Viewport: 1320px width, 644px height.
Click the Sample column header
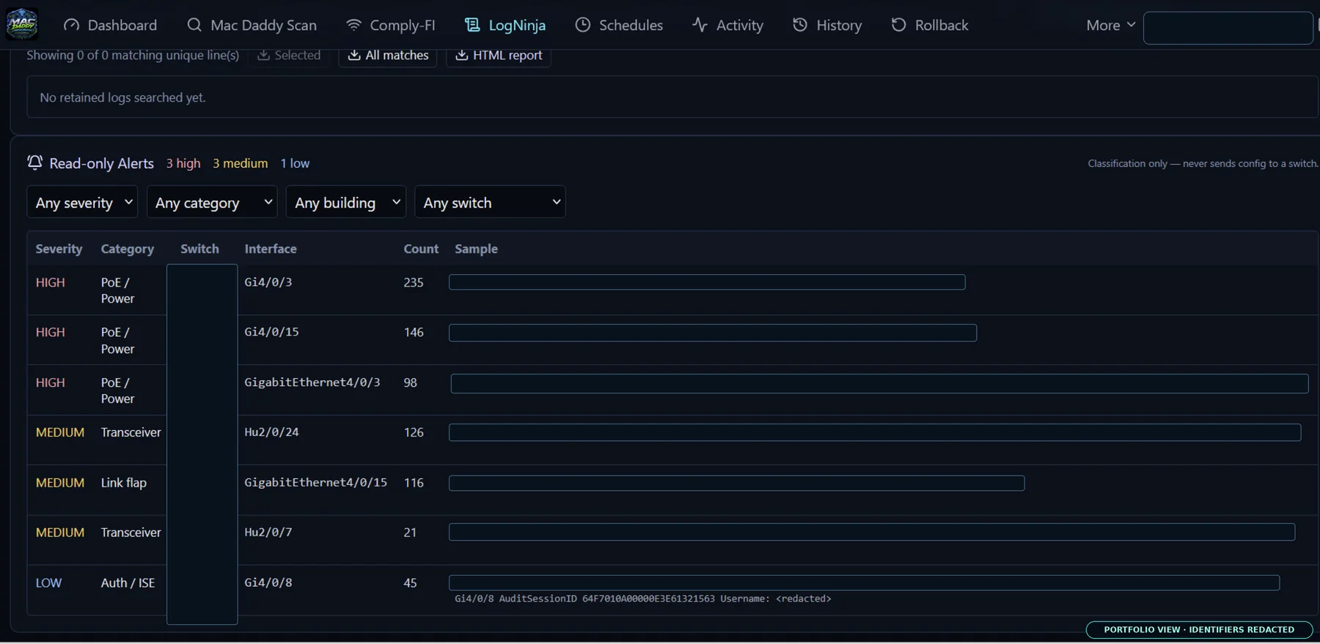(476, 248)
